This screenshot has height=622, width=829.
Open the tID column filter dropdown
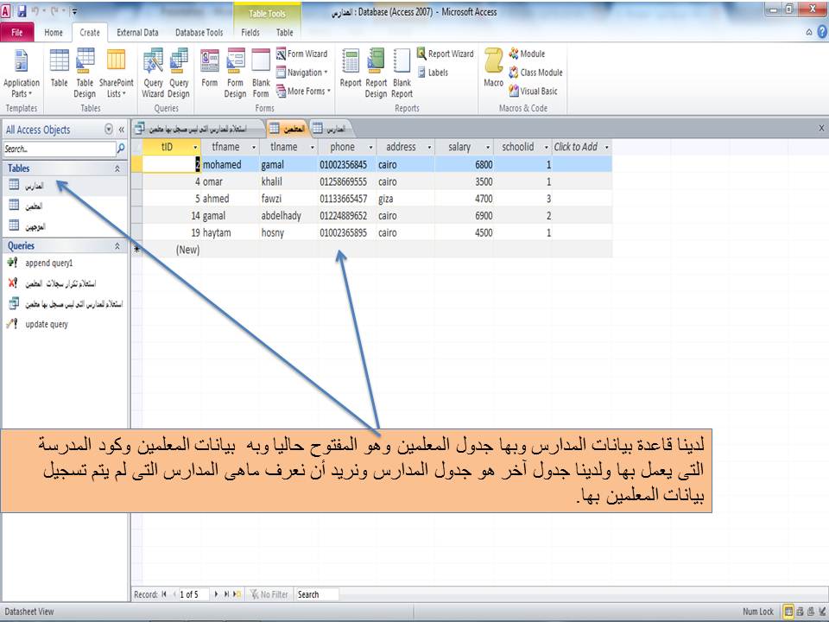[197, 147]
